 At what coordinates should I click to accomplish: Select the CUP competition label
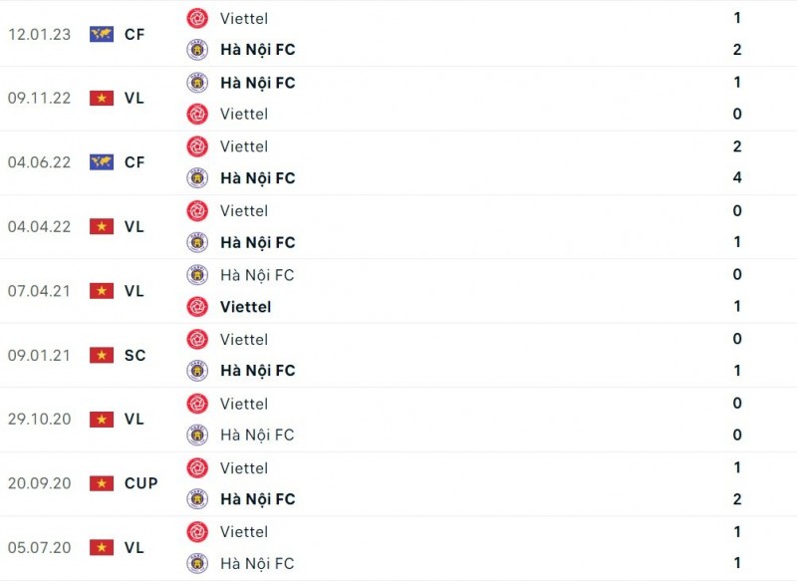coord(141,483)
